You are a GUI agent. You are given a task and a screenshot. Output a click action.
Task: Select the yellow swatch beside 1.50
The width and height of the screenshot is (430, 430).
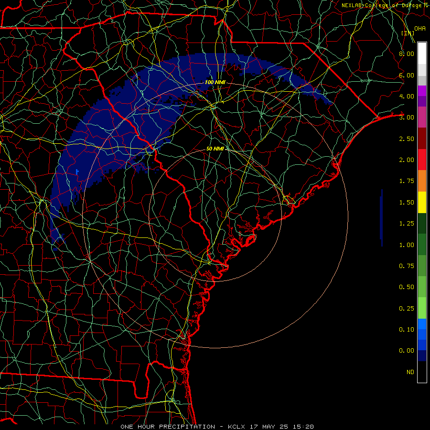[422, 202]
